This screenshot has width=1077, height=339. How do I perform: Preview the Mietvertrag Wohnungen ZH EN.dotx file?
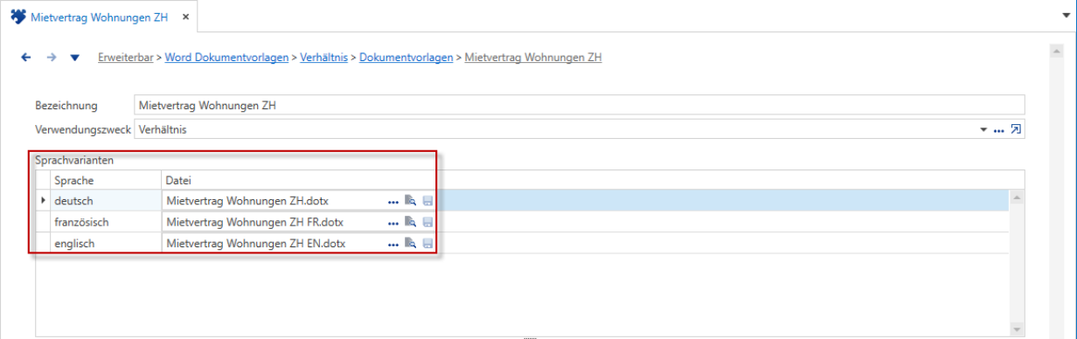click(x=410, y=244)
